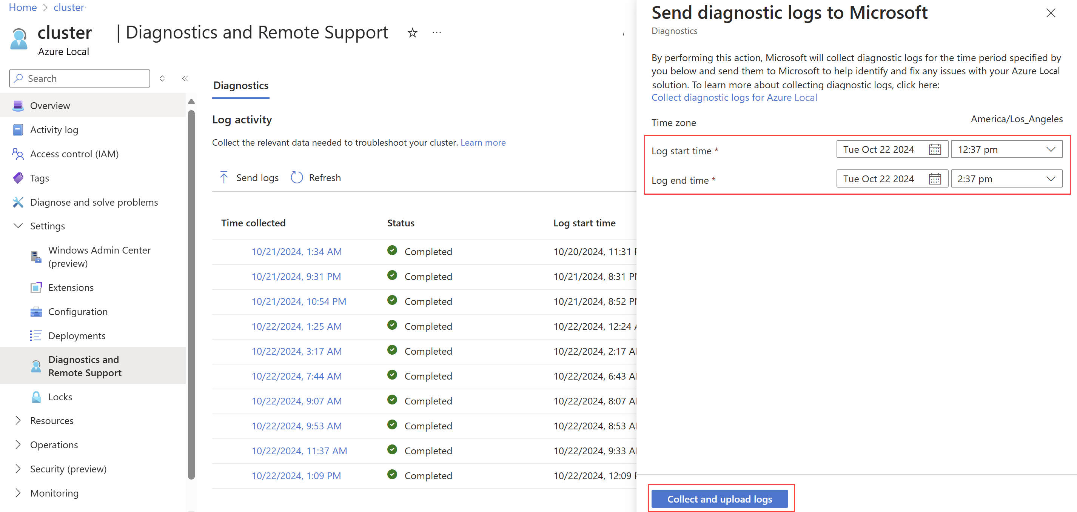Collapse the Settings section in sidebar
1077x512 pixels.
[x=18, y=226]
